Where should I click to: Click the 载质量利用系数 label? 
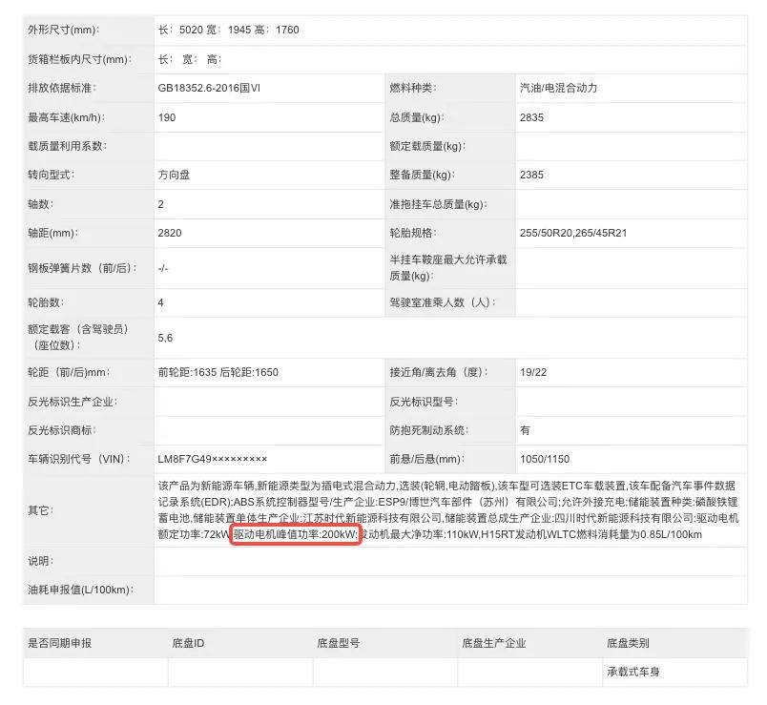[x=68, y=146]
